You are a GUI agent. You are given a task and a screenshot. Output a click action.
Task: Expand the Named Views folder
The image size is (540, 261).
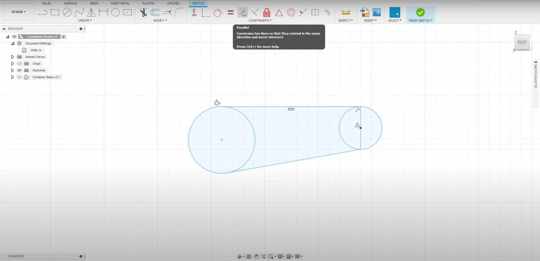pos(12,57)
